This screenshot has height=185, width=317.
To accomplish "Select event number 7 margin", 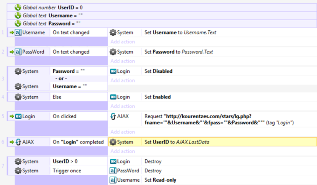I will pyautogui.click(x=3, y=166).
